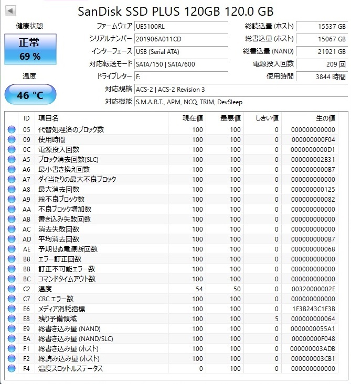The image size is (351, 384).
Task: Click raw value 00320000002E in 温度 row
Action: (x=313, y=289)
